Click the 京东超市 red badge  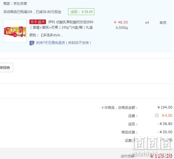[38, 22]
